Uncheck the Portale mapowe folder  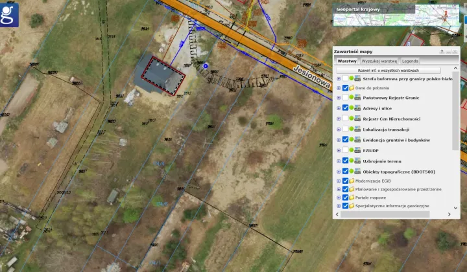click(345, 198)
